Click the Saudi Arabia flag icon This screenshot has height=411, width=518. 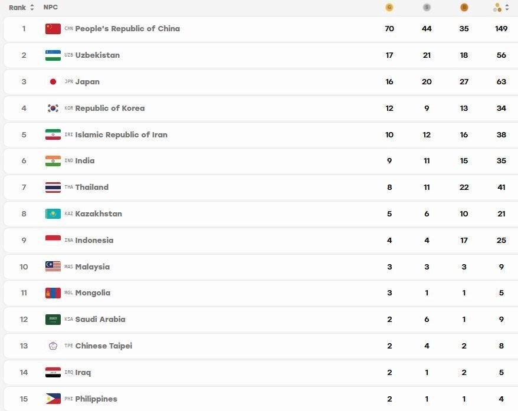(53, 319)
